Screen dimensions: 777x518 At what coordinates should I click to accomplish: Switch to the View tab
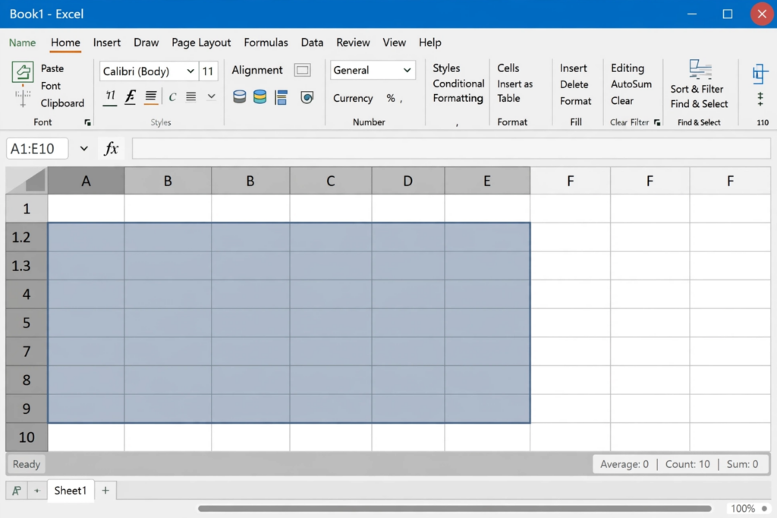[394, 43]
